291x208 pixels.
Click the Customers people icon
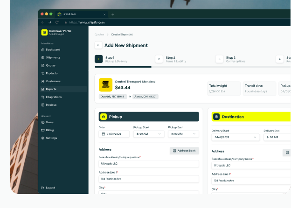tap(43, 81)
